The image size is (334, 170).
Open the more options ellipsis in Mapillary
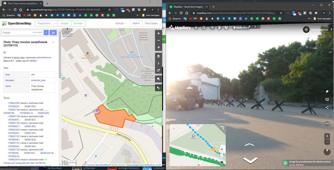pos(327,124)
